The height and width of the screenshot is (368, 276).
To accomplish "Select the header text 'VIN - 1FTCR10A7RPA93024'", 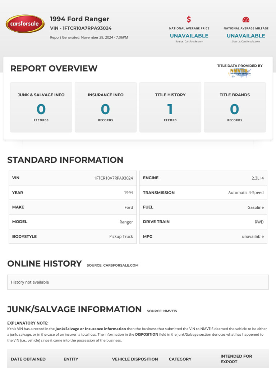I will [x=81, y=28].
